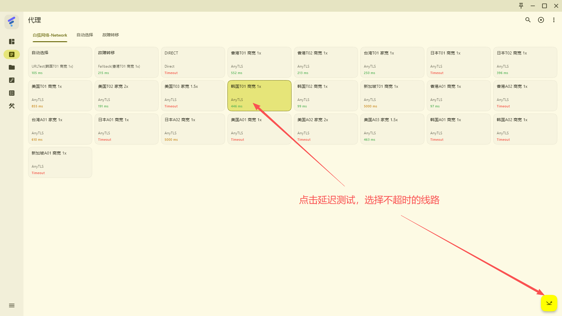Expand the hamburger menu at sidebar bottom

[x=12, y=305]
